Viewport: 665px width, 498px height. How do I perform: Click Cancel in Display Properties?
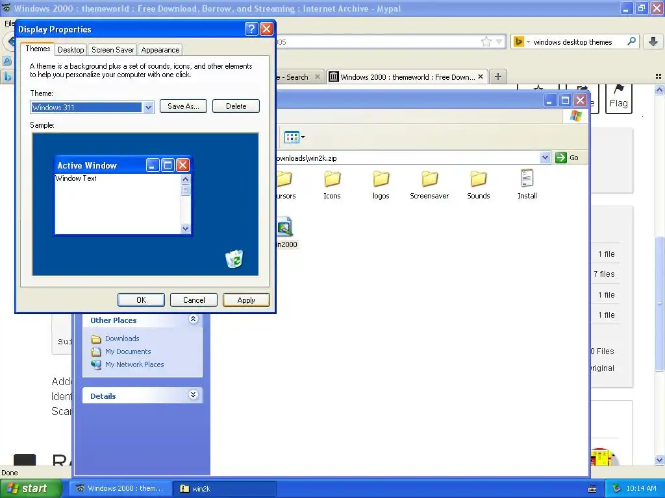click(x=194, y=300)
